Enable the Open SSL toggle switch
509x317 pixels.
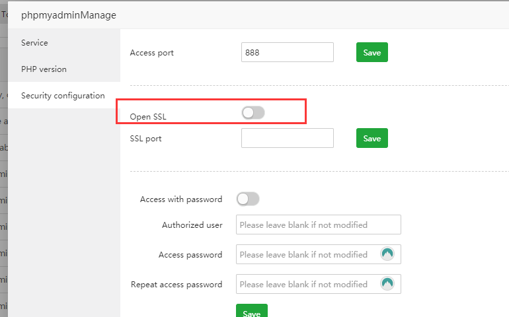(x=253, y=114)
